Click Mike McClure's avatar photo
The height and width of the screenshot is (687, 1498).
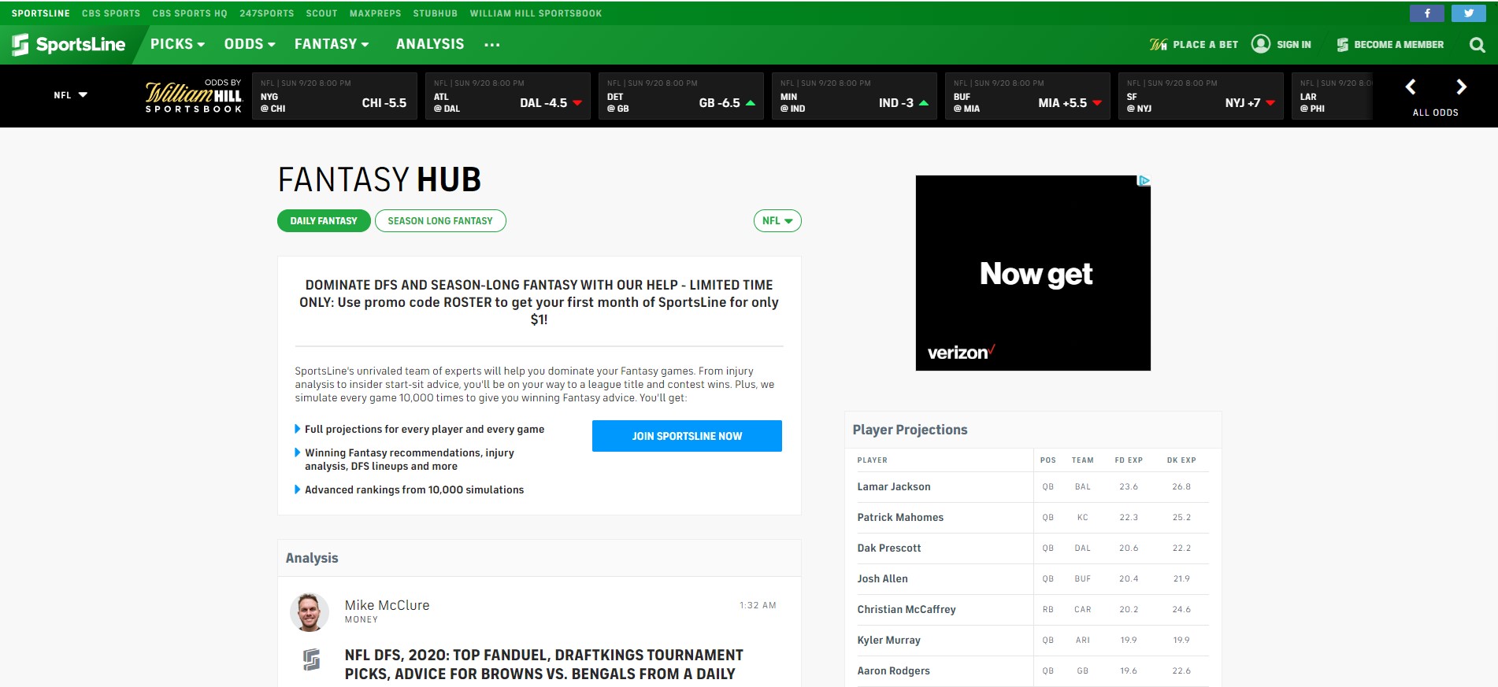[310, 612]
